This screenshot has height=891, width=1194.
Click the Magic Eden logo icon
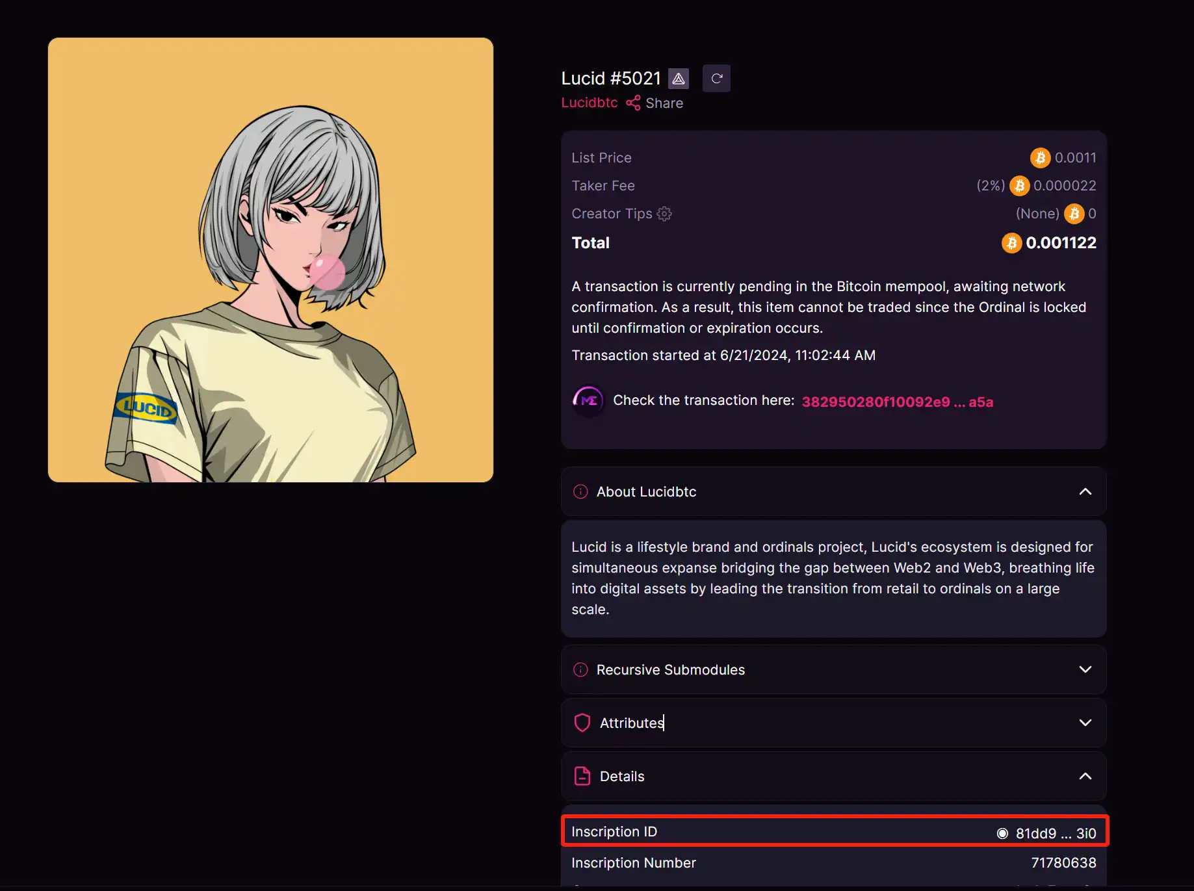588,401
